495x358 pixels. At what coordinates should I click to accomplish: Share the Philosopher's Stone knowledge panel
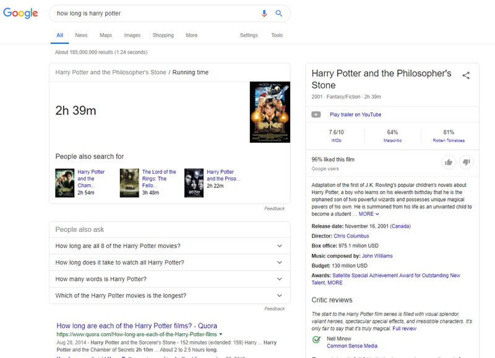(x=466, y=75)
